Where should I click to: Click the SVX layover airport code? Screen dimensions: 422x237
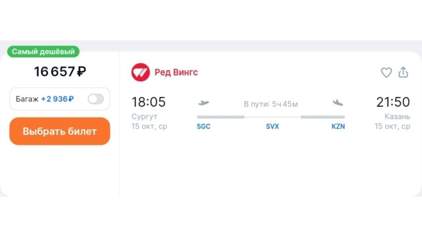[272, 127]
